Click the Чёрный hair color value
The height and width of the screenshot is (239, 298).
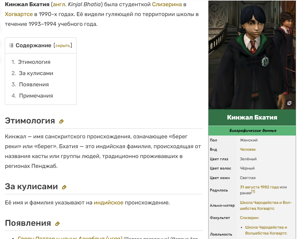(x=247, y=168)
